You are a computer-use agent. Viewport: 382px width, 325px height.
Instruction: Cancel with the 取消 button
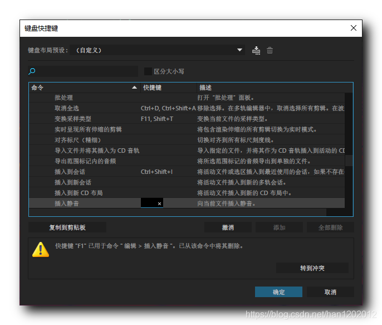click(x=330, y=292)
